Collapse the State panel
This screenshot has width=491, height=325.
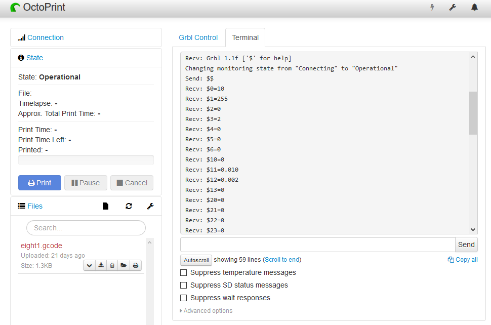click(x=34, y=58)
